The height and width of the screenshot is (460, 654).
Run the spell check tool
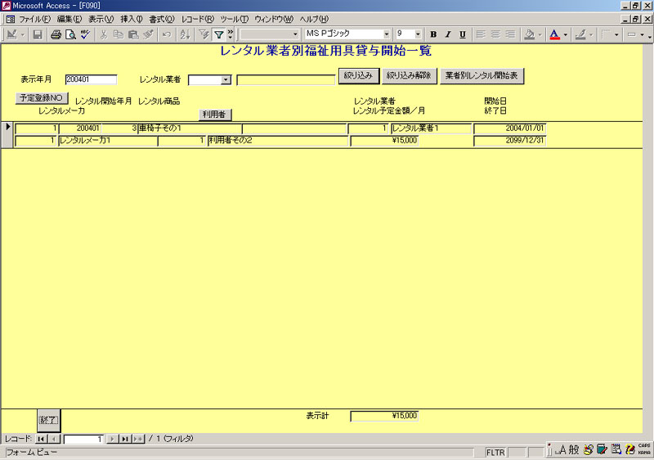pyautogui.click(x=83, y=34)
